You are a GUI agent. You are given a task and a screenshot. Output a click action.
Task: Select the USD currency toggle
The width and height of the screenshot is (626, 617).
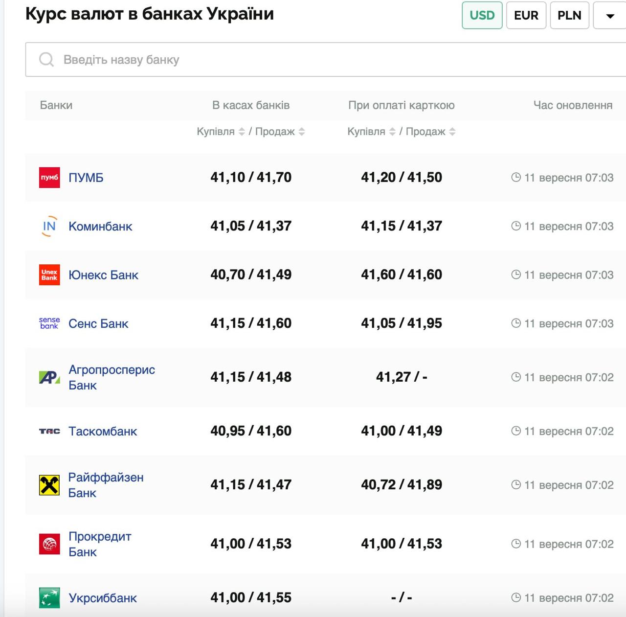pyautogui.click(x=482, y=15)
